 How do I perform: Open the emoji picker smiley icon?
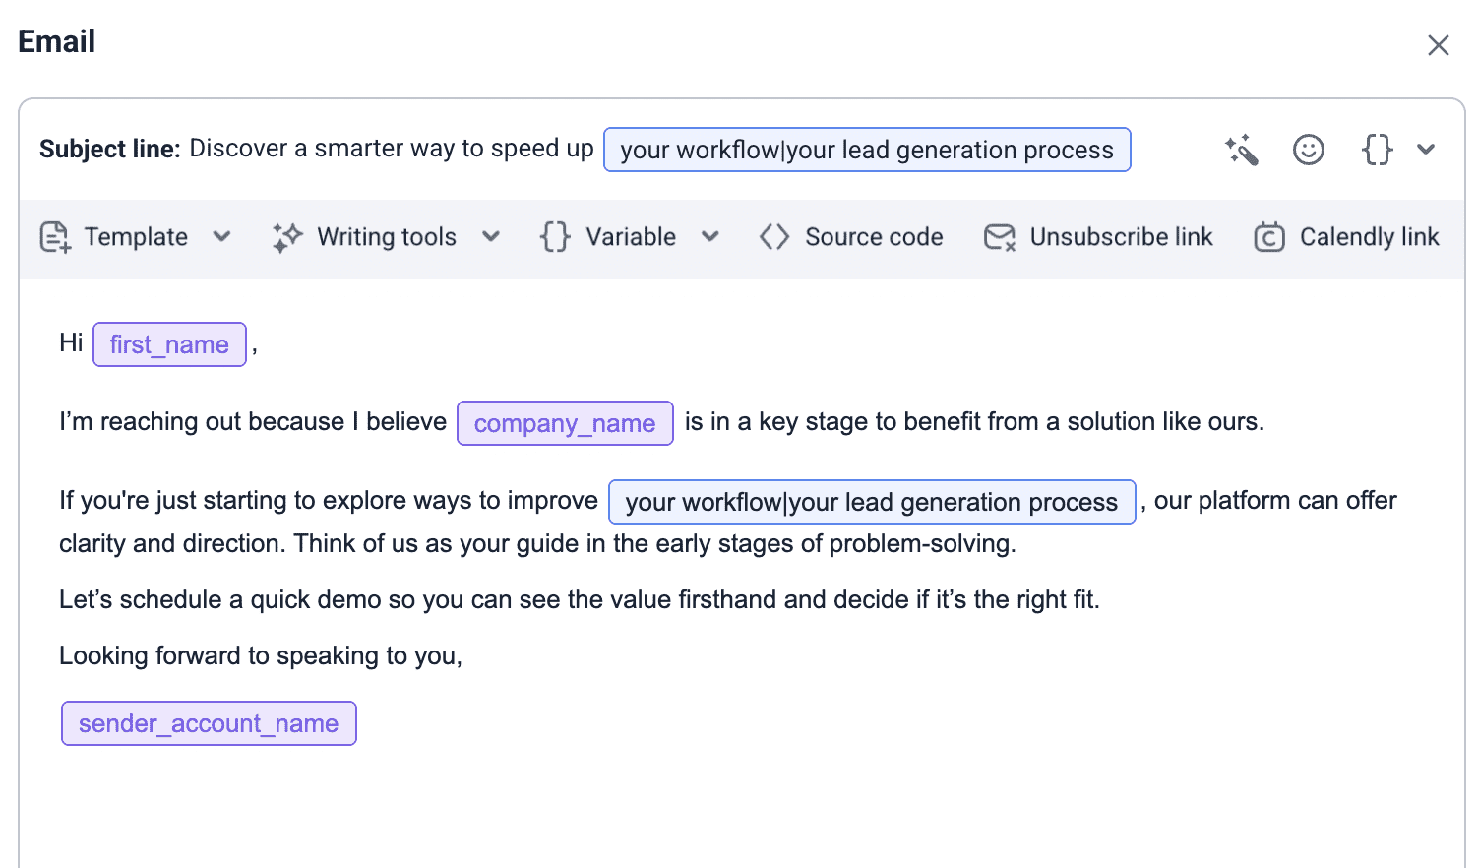[1308, 150]
